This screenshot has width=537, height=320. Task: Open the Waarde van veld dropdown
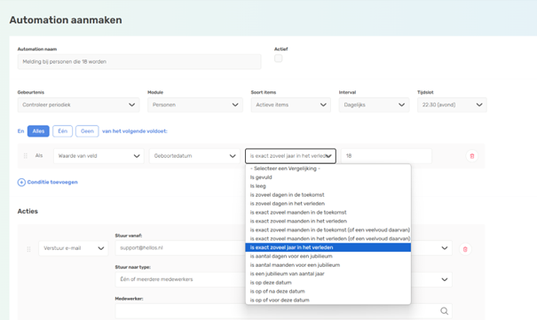(x=99, y=156)
